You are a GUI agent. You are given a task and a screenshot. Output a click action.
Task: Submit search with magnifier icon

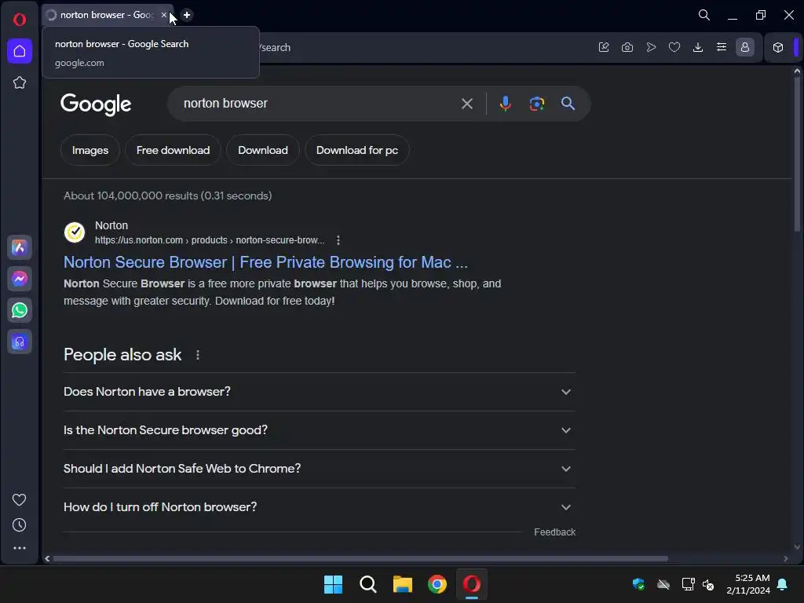568,104
